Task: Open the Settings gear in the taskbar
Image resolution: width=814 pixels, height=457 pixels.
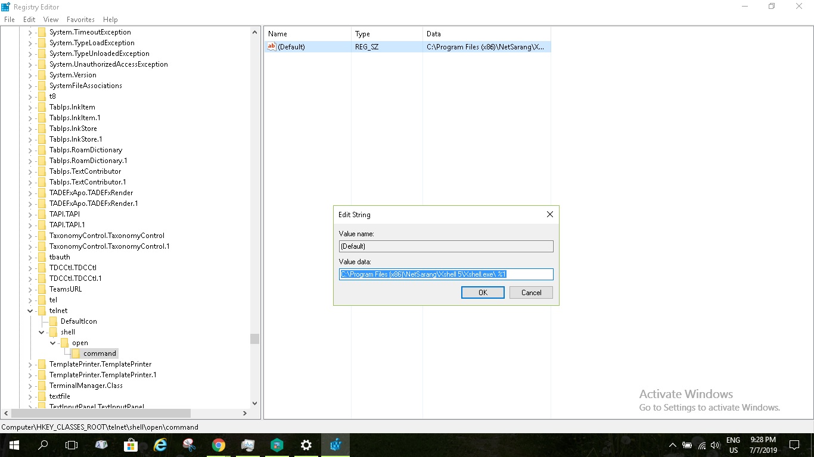Action: 306,445
